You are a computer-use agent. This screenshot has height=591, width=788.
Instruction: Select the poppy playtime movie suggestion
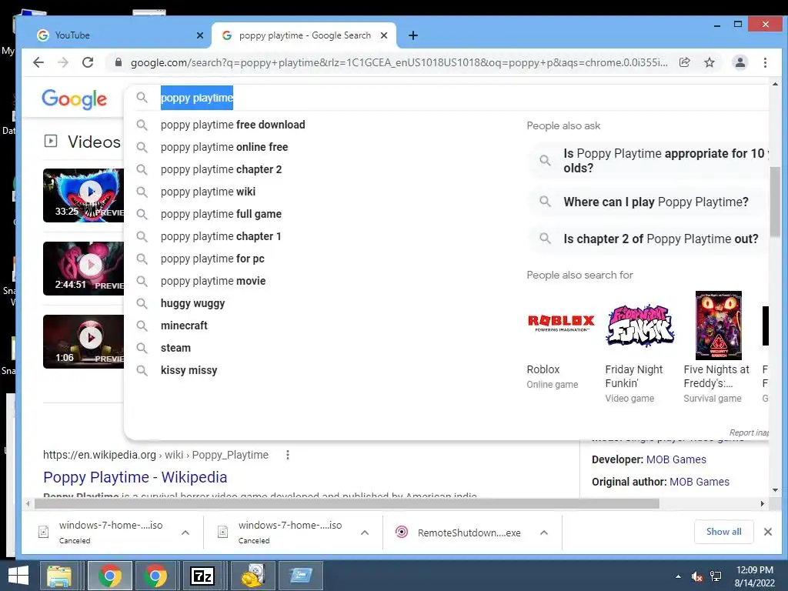click(x=213, y=281)
